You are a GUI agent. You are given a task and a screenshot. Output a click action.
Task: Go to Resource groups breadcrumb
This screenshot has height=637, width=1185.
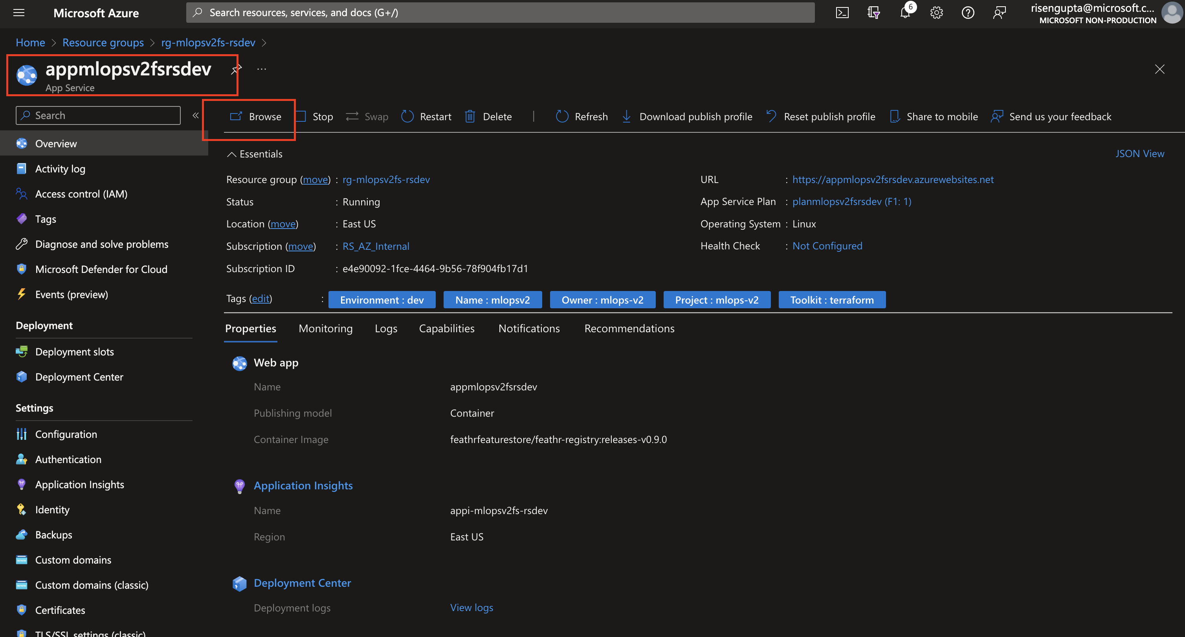point(103,43)
